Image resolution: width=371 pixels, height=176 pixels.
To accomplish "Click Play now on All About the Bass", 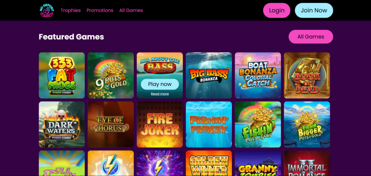I will click(160, 84).
